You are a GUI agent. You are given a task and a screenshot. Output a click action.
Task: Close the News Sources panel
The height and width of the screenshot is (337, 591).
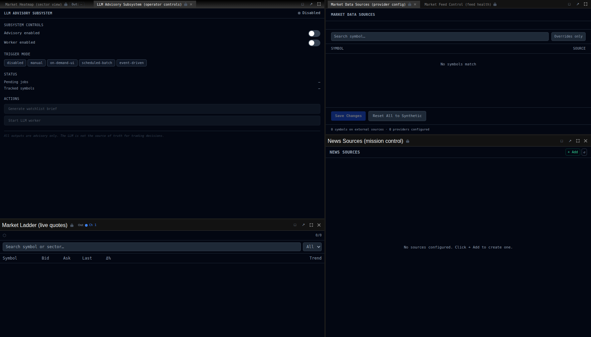tap(586, 141)
